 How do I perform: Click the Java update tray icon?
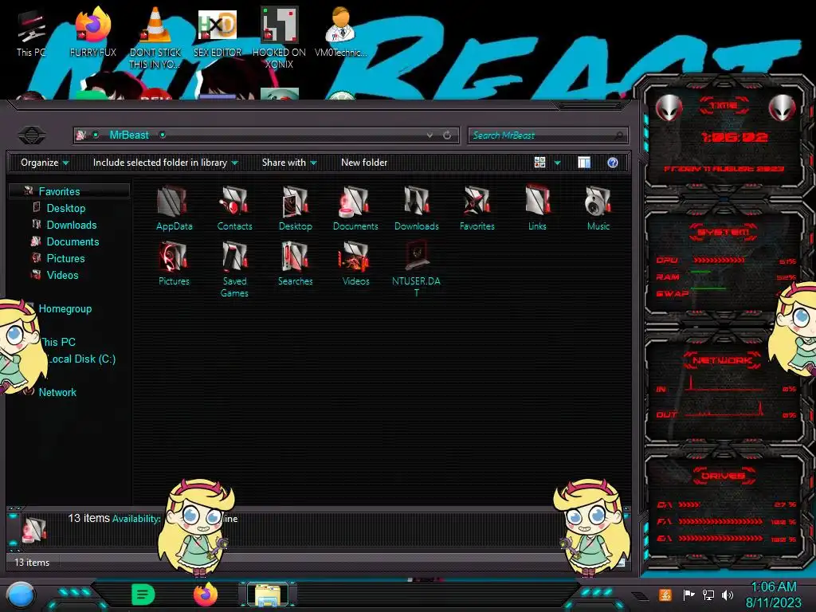click(665, 594)
